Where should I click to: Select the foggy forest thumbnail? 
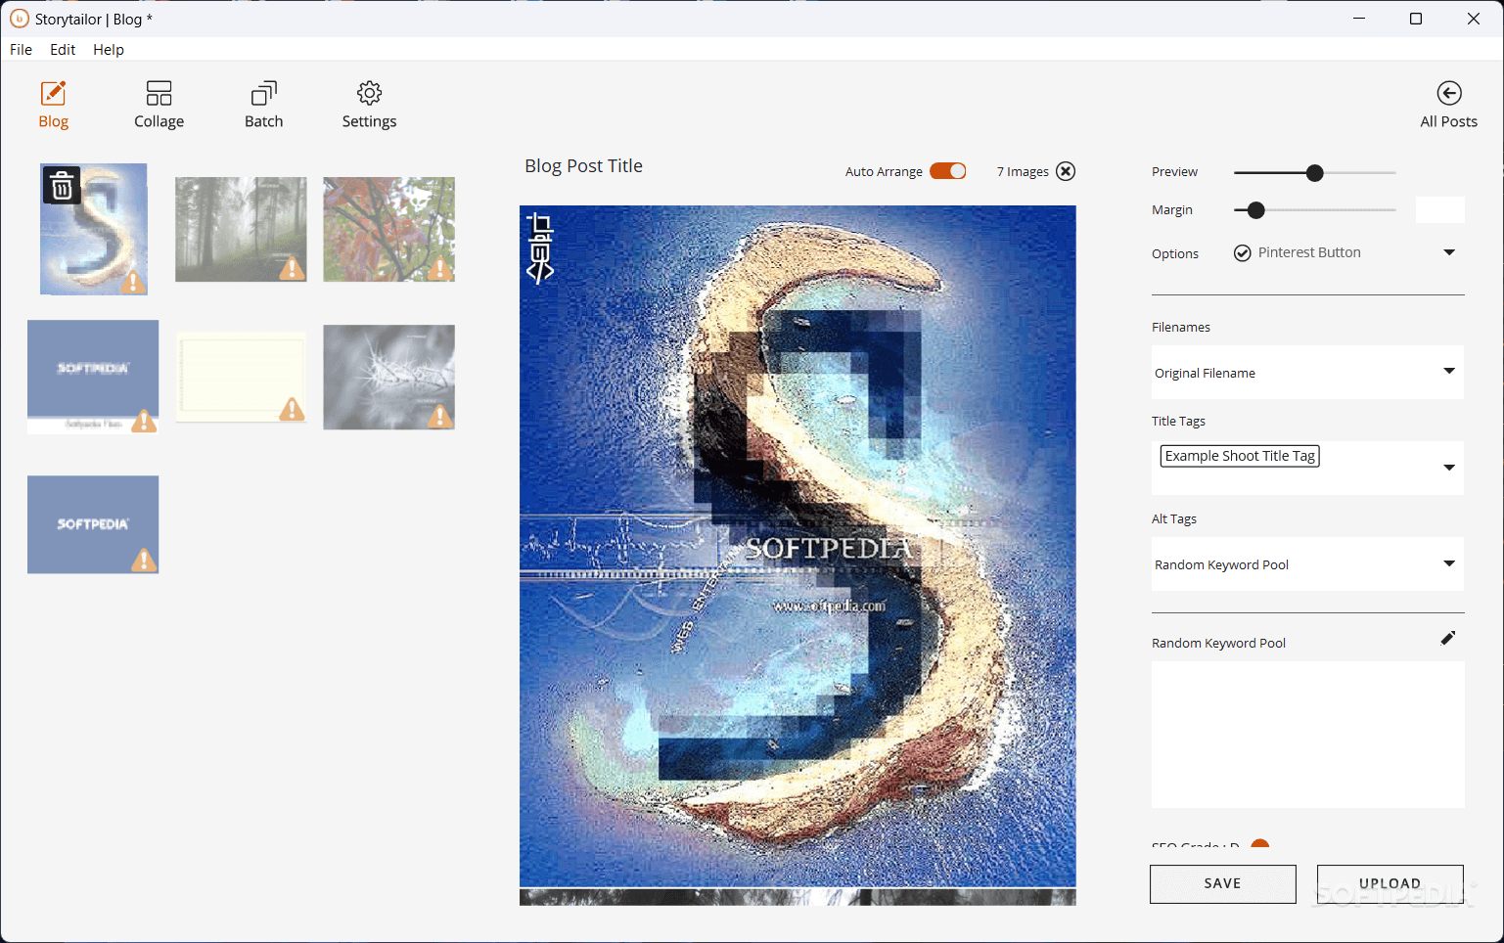241,229
